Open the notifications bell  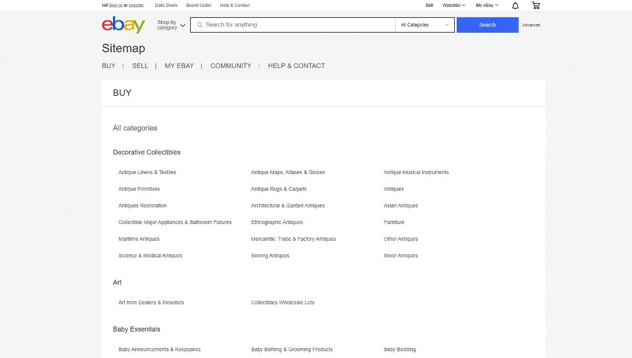(515, 5)
